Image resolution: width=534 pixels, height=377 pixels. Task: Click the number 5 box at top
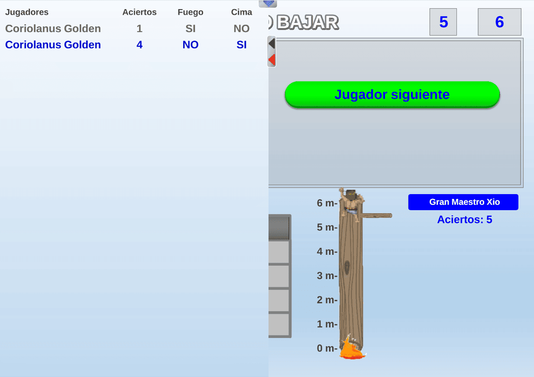[443, 22]
